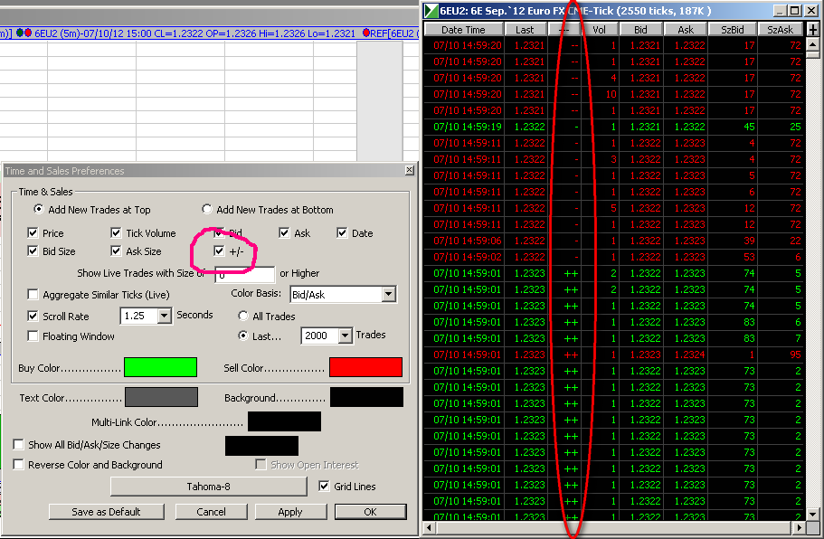Toggle the Tick Volume checkbox
The height and width of the screenshot is (539, 824).
tap(116, 233)
